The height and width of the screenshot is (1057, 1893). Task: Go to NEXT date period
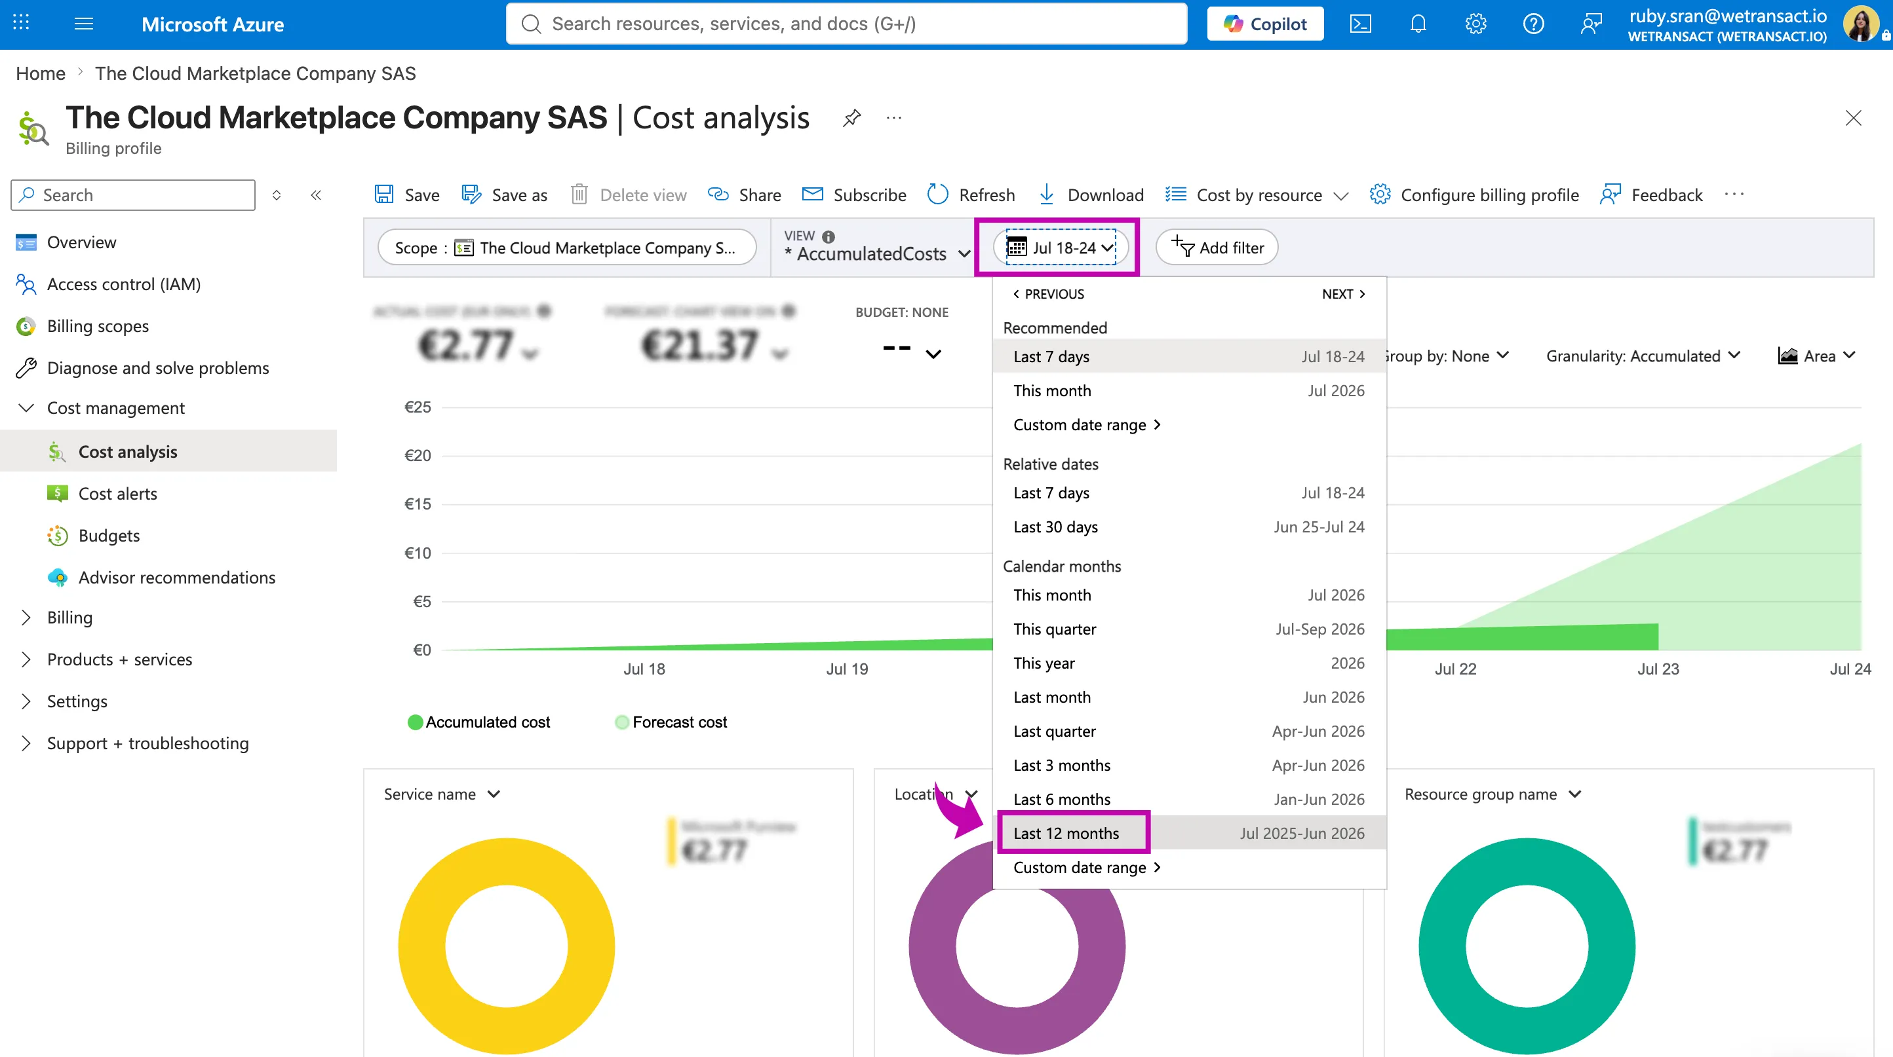coord(1343,293)
